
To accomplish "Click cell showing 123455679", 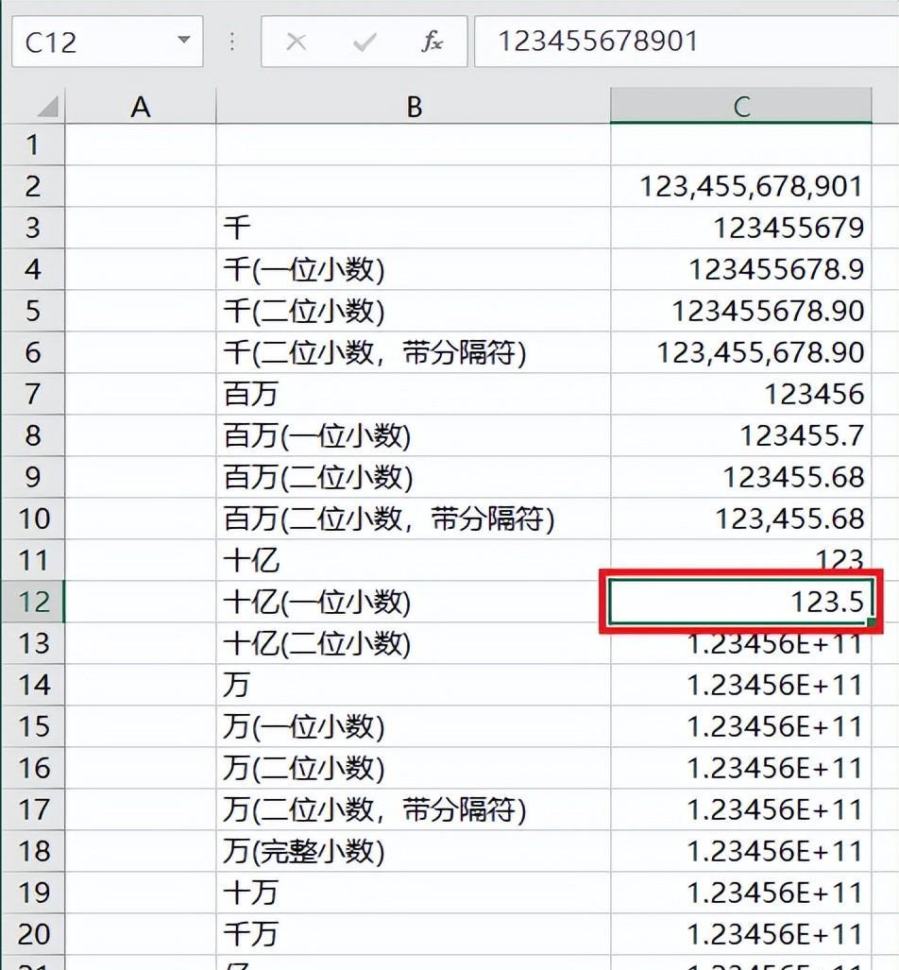I will 741,228.
